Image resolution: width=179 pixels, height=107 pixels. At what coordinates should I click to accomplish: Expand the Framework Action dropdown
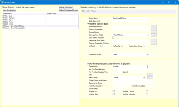click(x=148, y=55)
